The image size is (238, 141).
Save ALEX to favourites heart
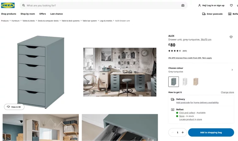[x=231, y=37]
